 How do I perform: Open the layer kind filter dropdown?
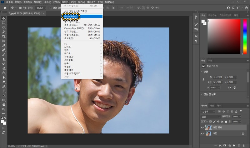[x=208, y=112]
